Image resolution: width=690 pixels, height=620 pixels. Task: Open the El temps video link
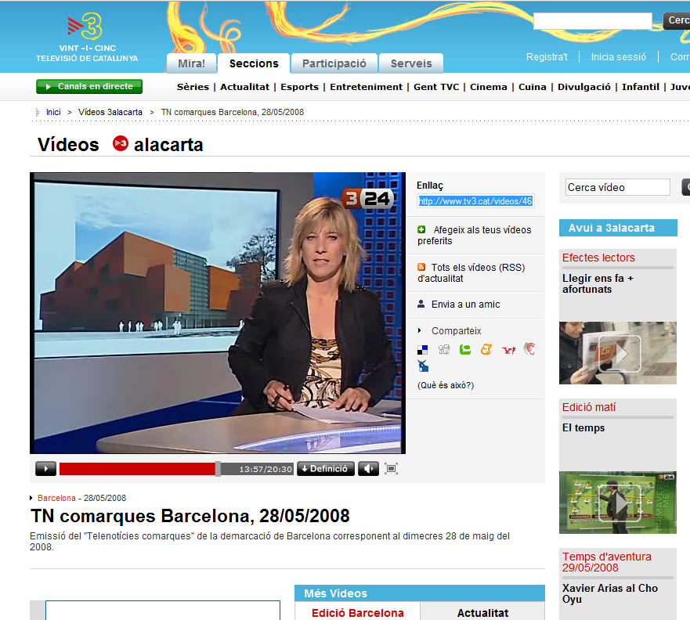pyautogui.click(x=583, y=428)
